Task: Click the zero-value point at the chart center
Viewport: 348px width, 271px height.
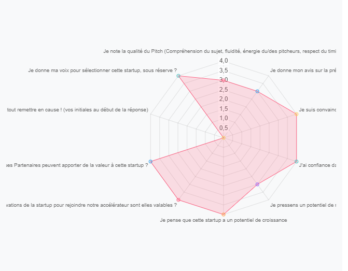Action: click(x=224, y=138)
